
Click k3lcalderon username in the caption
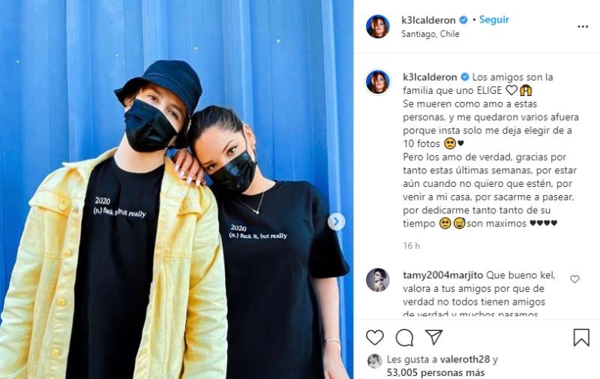point(430,77)
